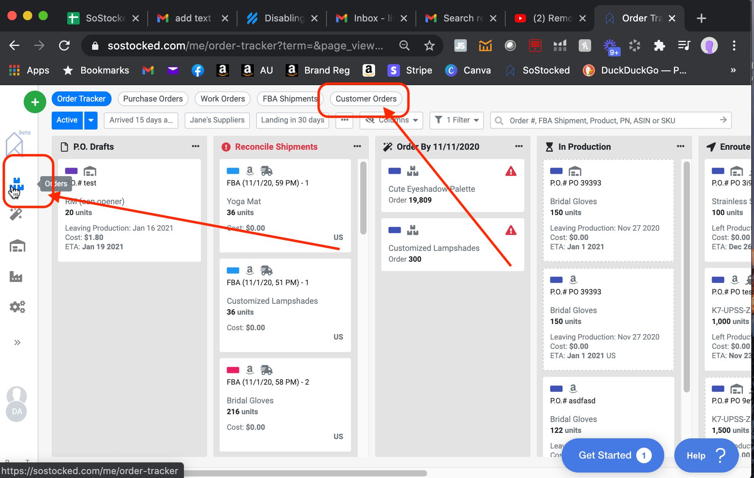Bookmark page with star icon
This screenshot has width=754, height=478.
coord(429,46)
